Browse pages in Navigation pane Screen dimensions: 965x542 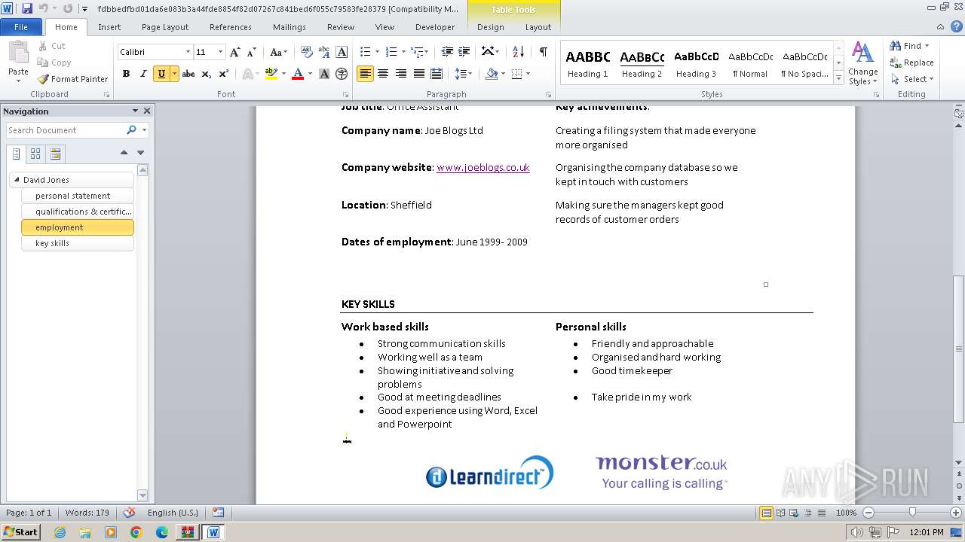click(x=35, y=154)
